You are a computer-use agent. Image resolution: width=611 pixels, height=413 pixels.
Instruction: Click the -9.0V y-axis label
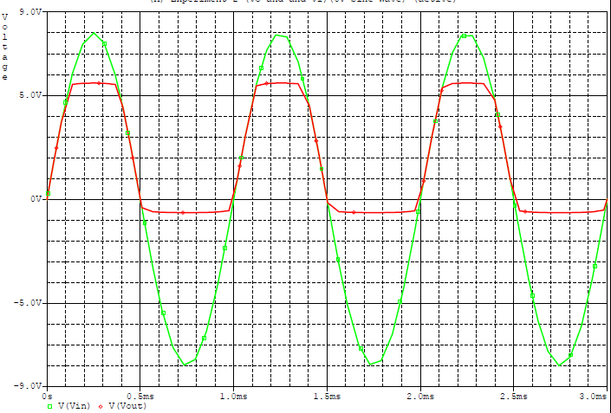click(x=27, y=386)
